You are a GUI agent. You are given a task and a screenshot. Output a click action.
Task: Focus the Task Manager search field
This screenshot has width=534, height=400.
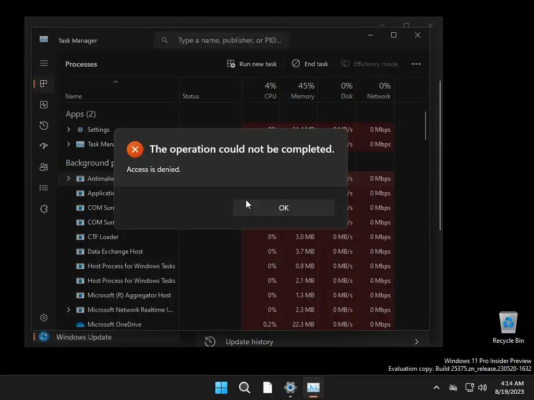(x=221, y=40)
